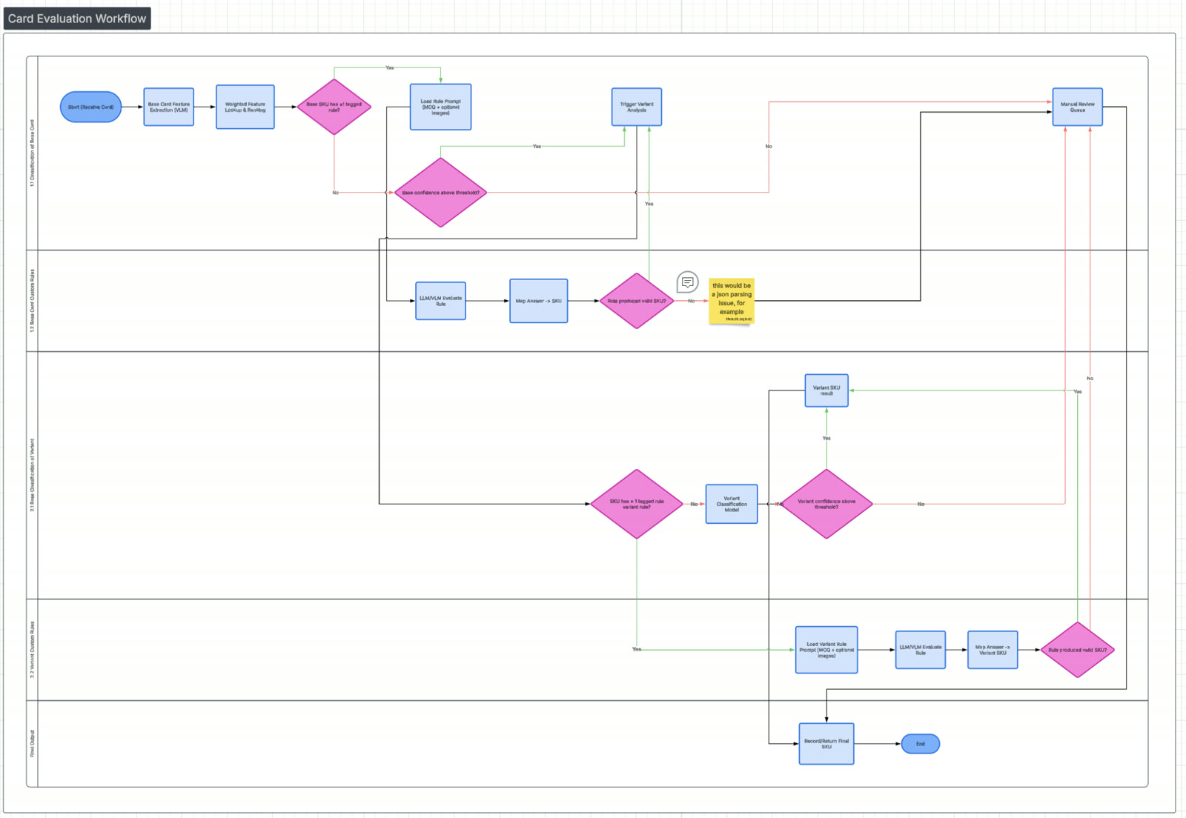Click 'No' label right of Variant confidence diamond
This screenshot has height=818, width=1186.
tap(921, 504)
